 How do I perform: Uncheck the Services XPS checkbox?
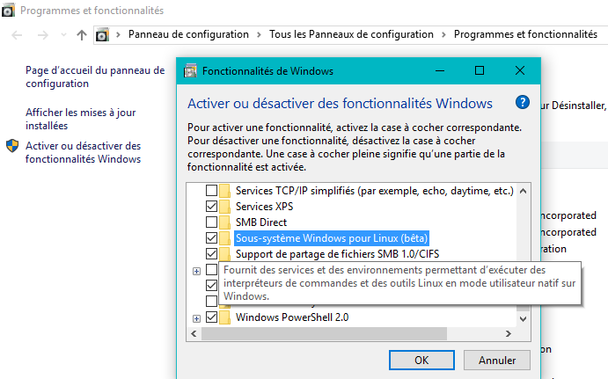211,206
